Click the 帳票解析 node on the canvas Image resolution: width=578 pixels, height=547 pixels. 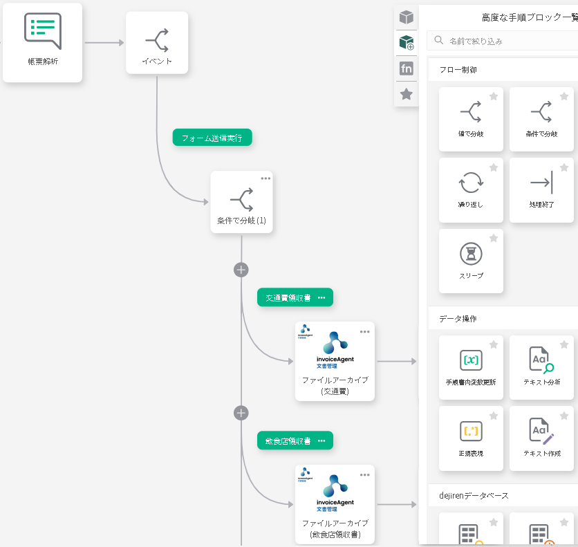[42, 42]
